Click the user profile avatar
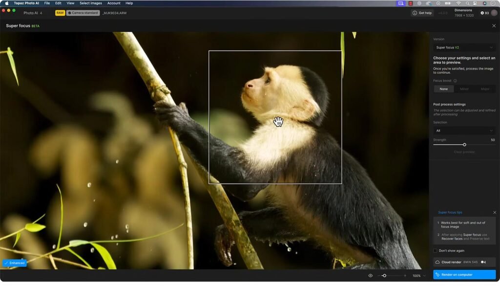The width and height of the screenshot is (500, 288). 494,13
